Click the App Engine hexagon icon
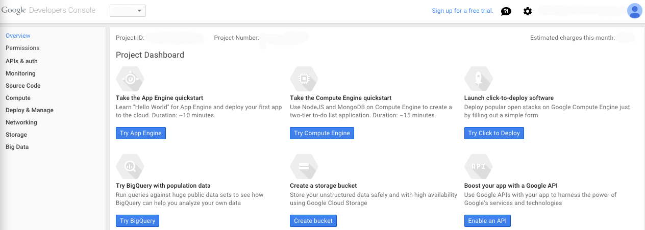The height and width of the screenshot is (230, 645). click(130, 79)
